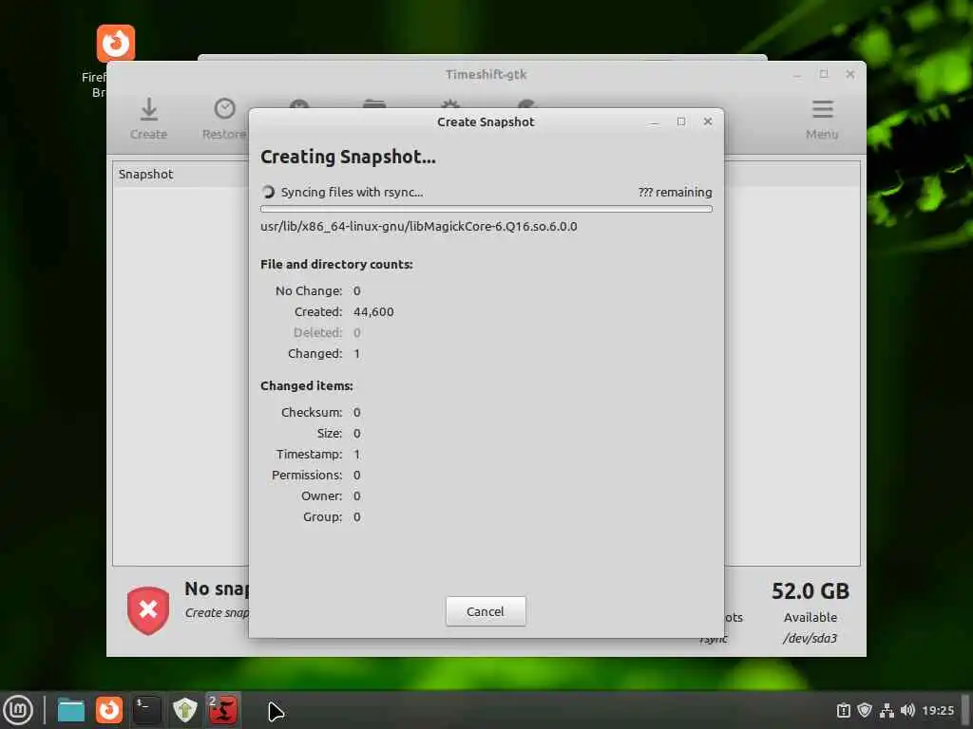Cancel the snapshot creation

[x=486, y=611]
